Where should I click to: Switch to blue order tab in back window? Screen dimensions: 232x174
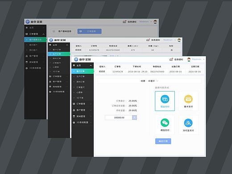(90, 31)
